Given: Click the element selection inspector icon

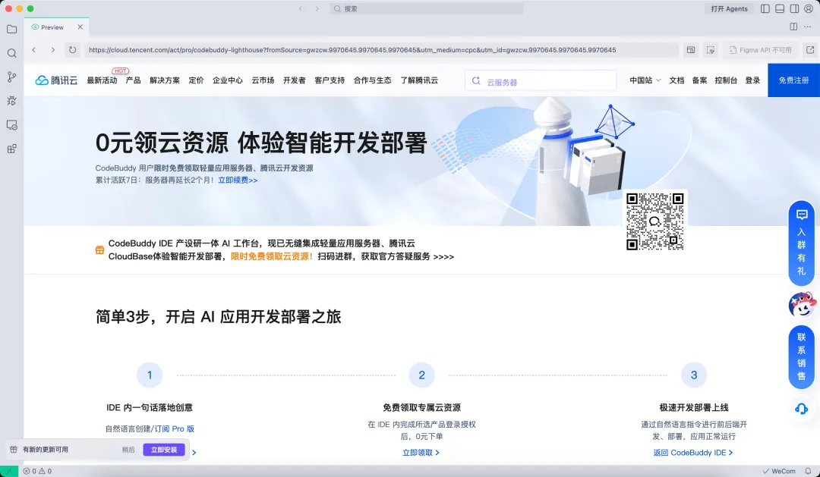Looking at the screenshot, I should pyautogui.click(x=710, y=50).
